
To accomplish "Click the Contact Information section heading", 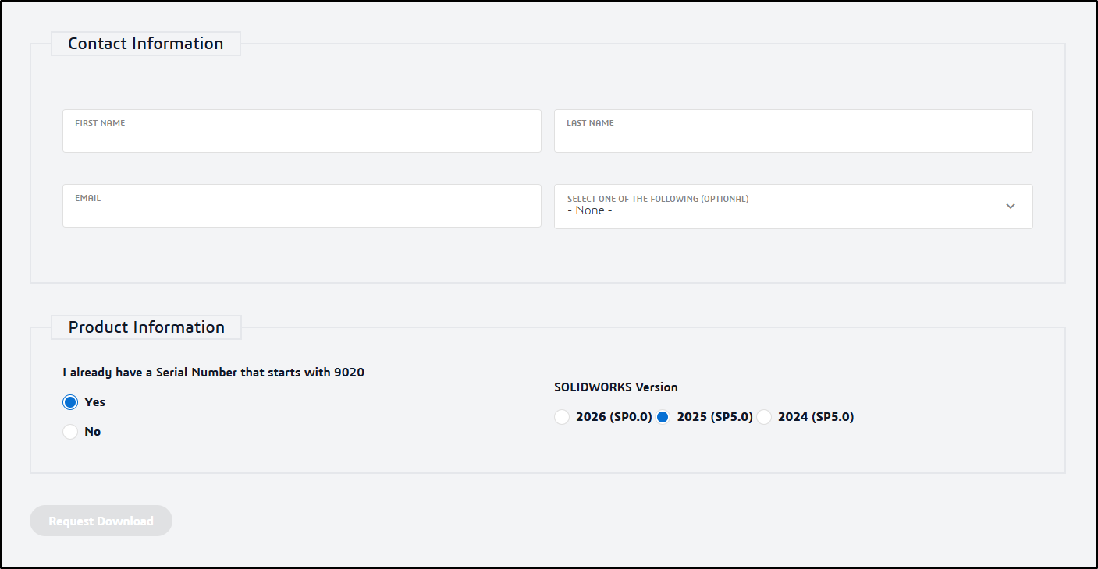I will point(146,44).
